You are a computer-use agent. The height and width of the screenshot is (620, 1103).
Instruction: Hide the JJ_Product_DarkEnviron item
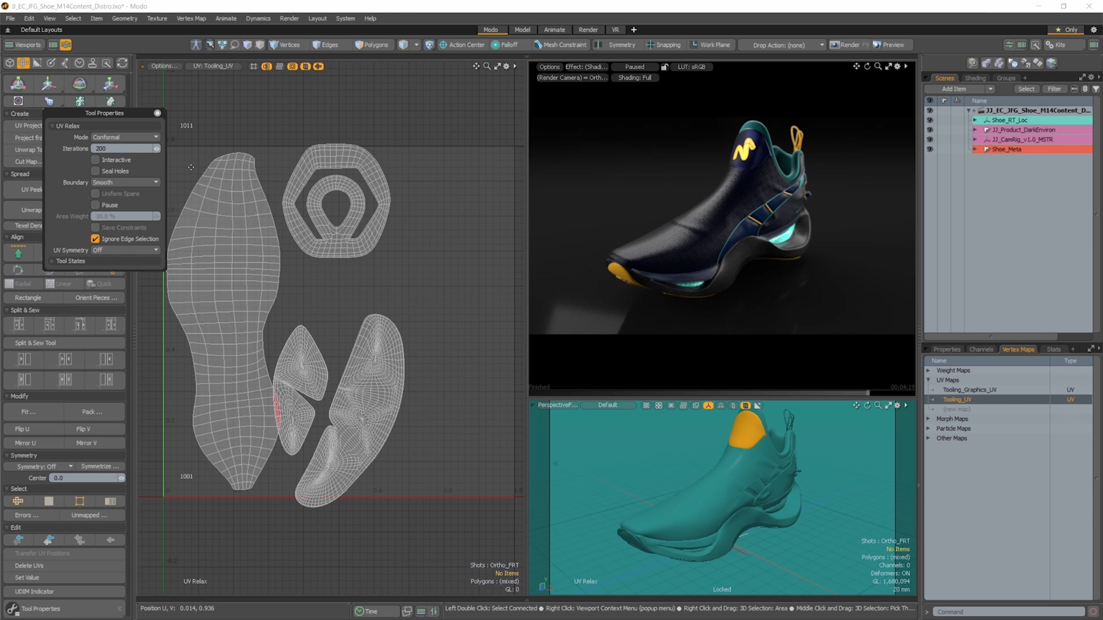point(930,130)
